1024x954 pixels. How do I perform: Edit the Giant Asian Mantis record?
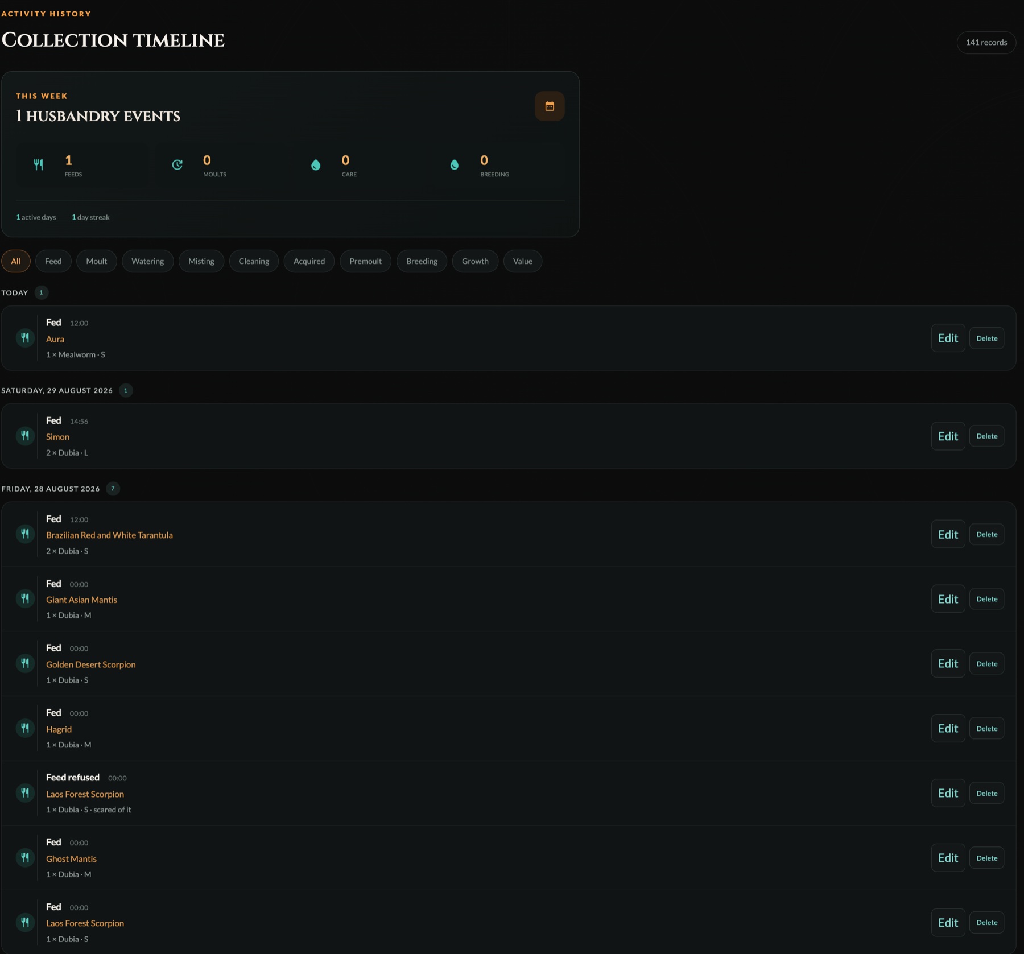coord(948,599)
